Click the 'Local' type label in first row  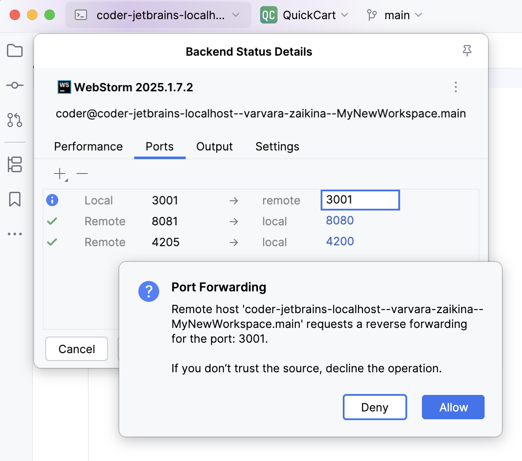(99, 200)
